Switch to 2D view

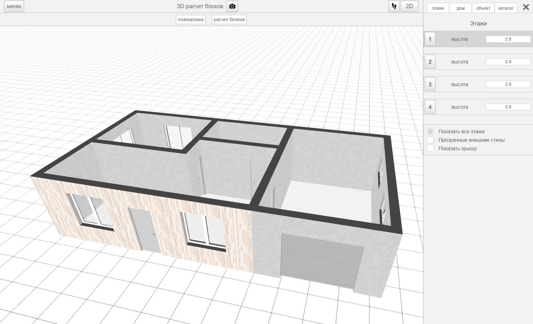[x=409, y=6]
